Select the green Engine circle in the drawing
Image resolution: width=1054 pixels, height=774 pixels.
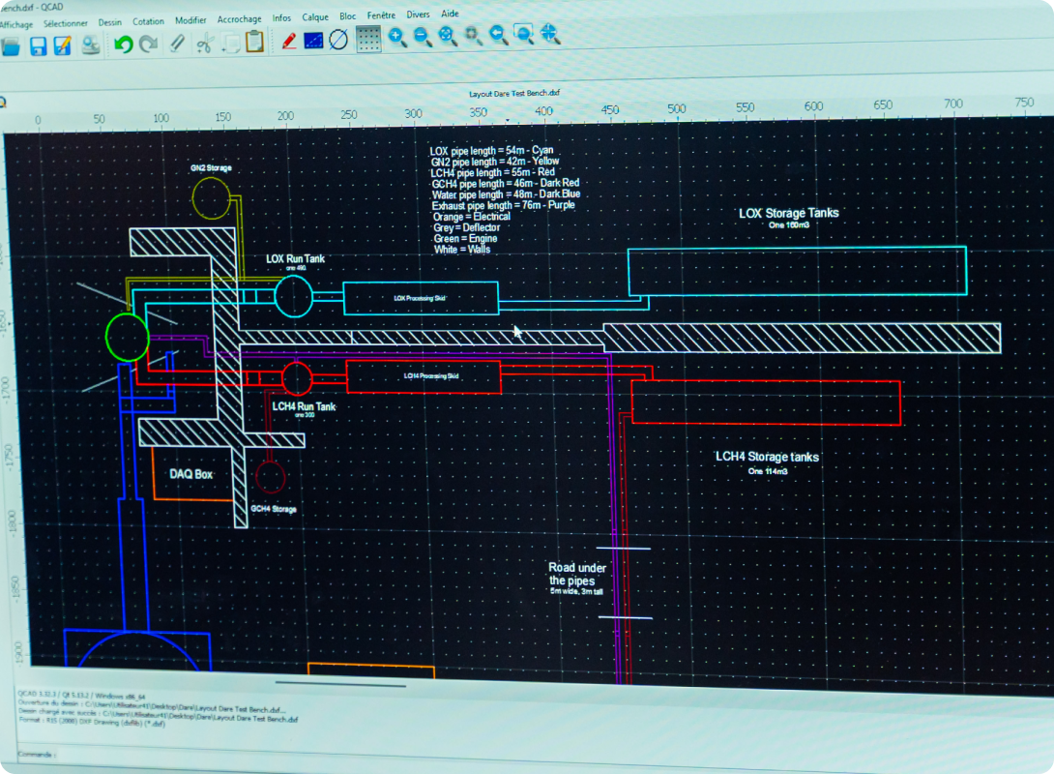point(127,337)
